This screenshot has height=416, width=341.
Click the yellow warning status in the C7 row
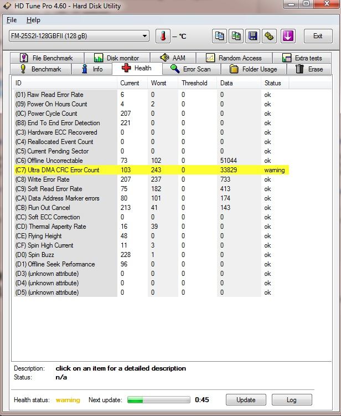click(x=275, y=170)
